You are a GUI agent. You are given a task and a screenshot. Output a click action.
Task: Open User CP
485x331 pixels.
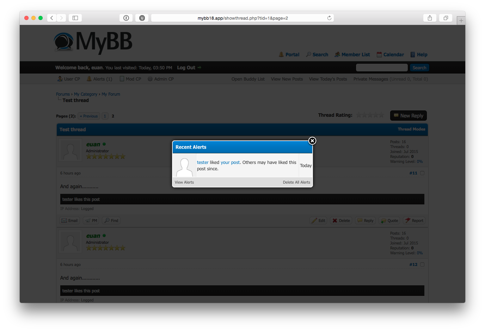(69, 79)
